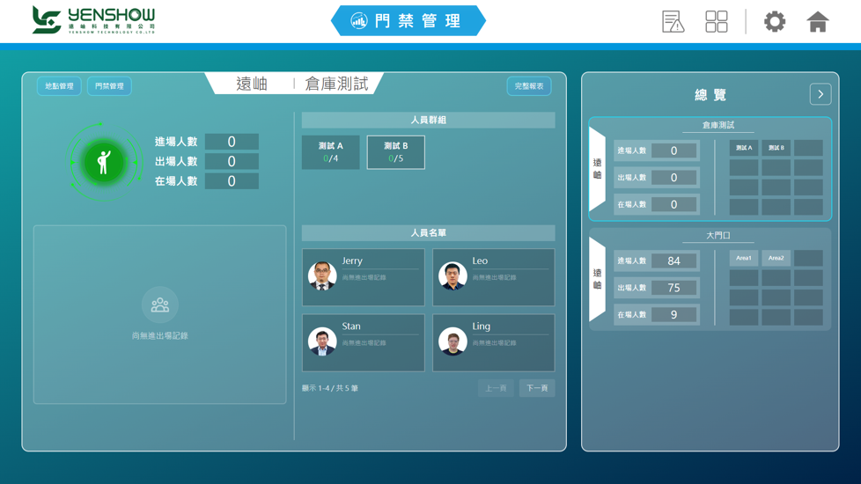861x484 pixels.
Task: Open 地點管理 location management
Action: 59,86
